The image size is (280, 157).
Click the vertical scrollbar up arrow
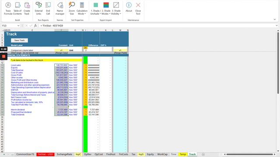278,31
